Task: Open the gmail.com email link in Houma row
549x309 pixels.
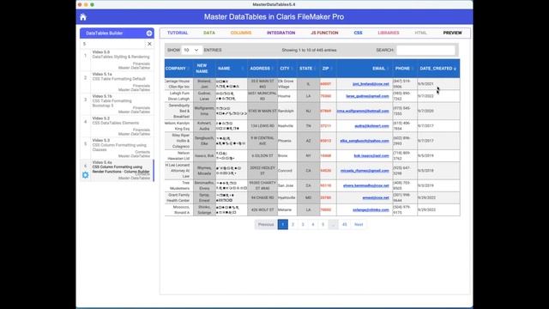Action: click(367, 96)
